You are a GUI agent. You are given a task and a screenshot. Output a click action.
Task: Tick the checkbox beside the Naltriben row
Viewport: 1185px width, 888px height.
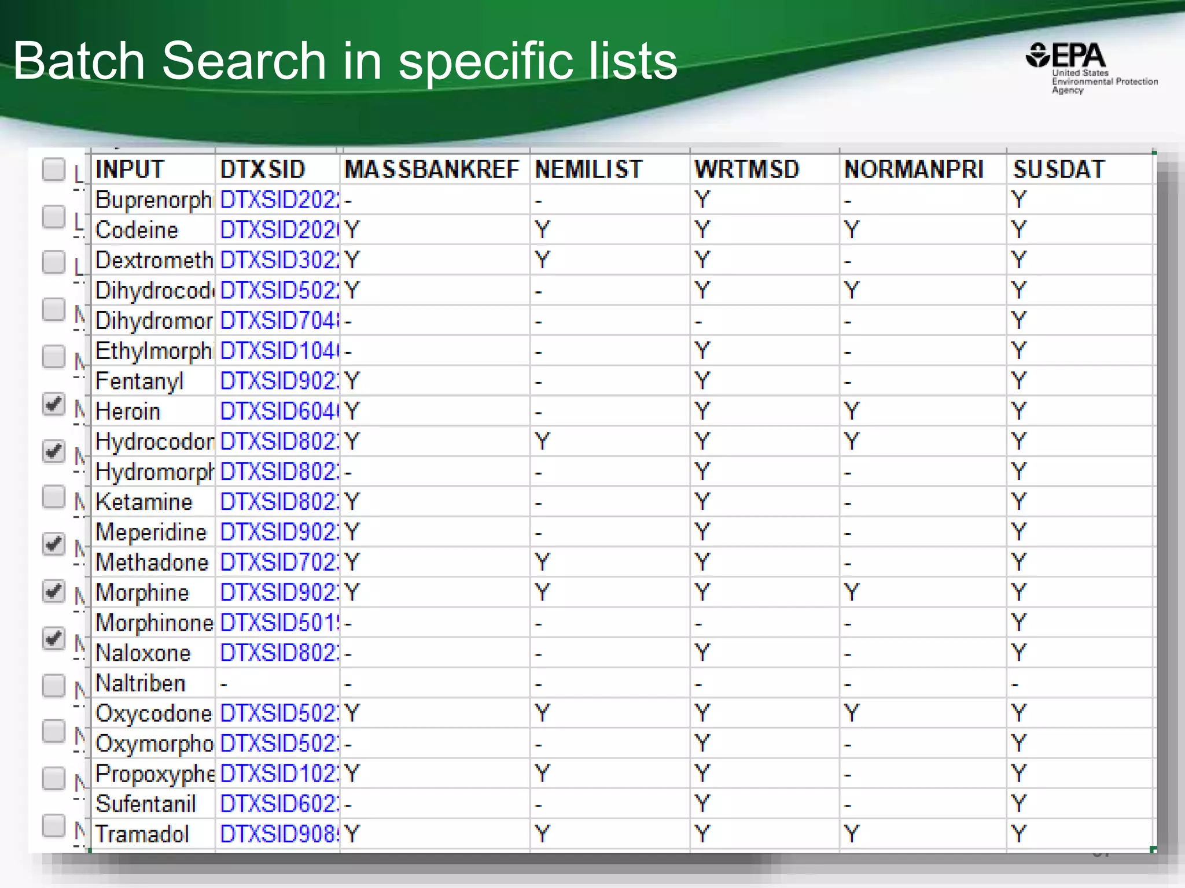[54, 686]
